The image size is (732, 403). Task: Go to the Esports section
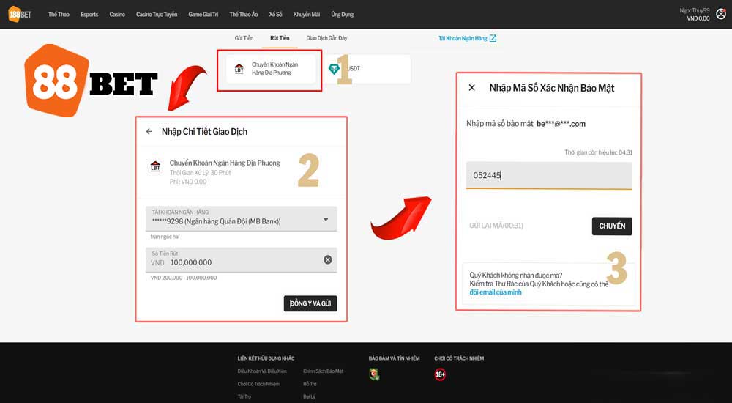pos(89,15)
